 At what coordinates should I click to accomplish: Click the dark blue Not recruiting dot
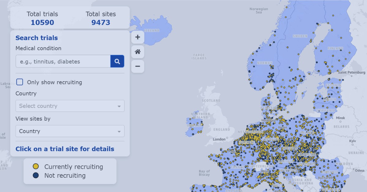point(36,175)
